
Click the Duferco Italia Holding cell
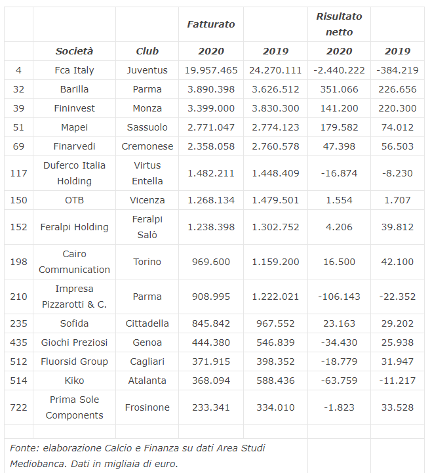[74, 173]
